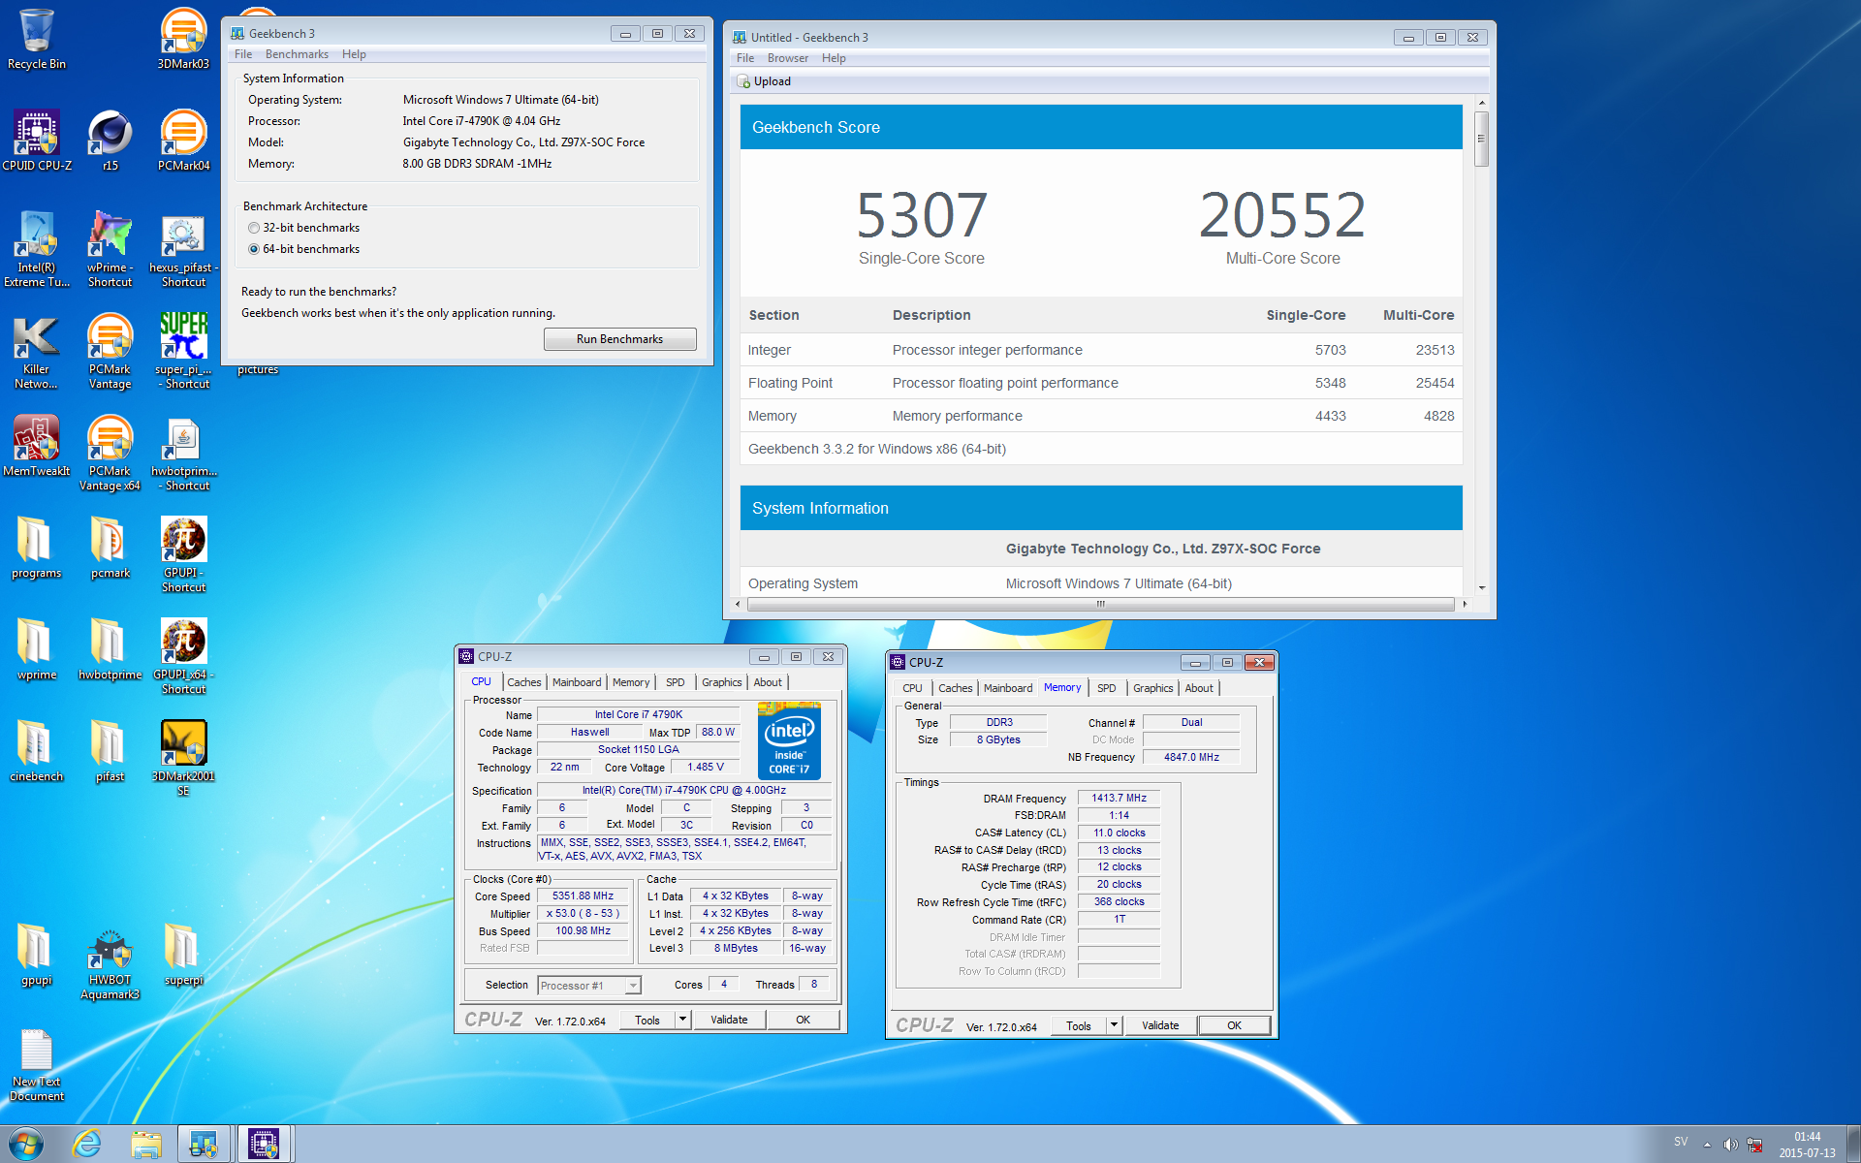Screen dimensions: 1861x1163
Task: Click the Integer row in results table
Action: 1101,350
